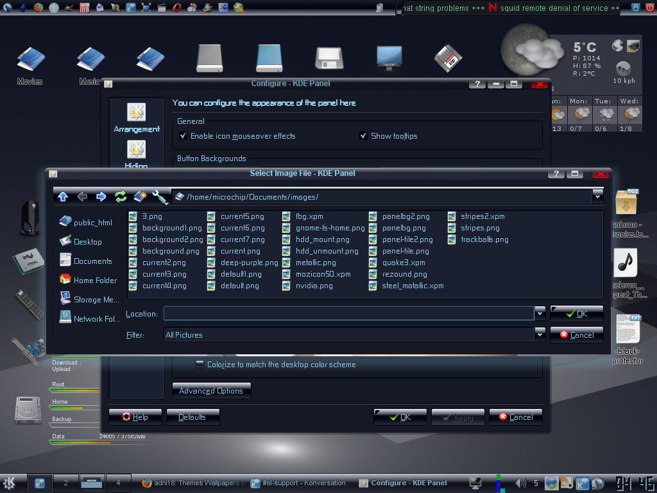The height and width of the screenshot is (493, 657).
Task: Select file stripes2.xpm
Action: click(477, 216)
